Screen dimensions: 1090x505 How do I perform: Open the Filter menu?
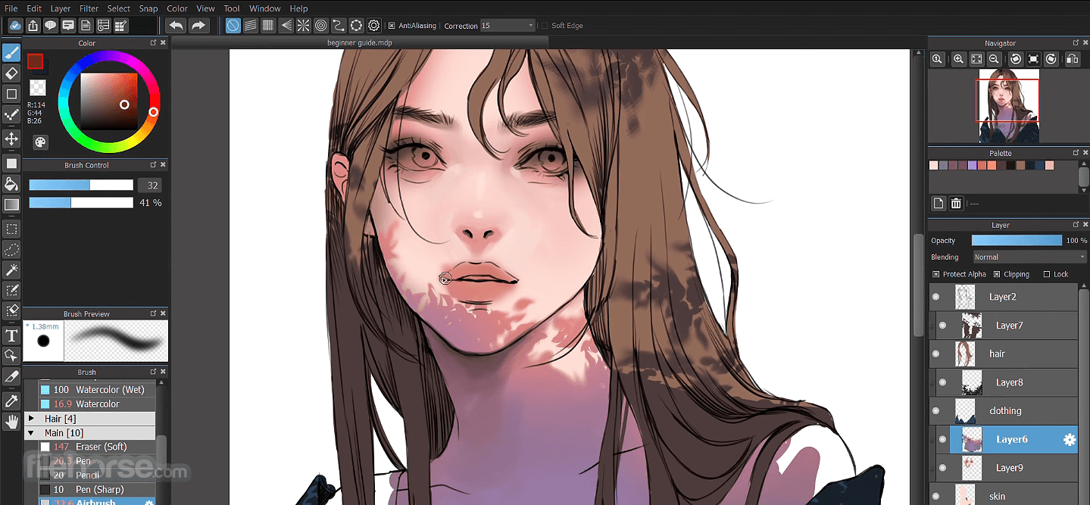click(x=89, y=8)
